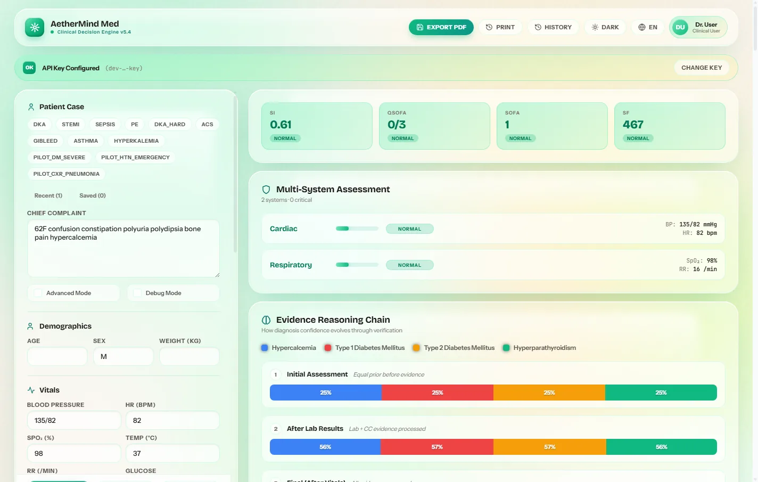The height and width of the screenshot is (482, 758).
Task: Click the Cardiac severity progress bar
Action: tap(357, 228)
